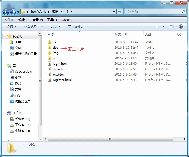This screenshot has width=189, height=157.
Task: Expand arrow after htmlWork in path
Action: coord(49,12)
